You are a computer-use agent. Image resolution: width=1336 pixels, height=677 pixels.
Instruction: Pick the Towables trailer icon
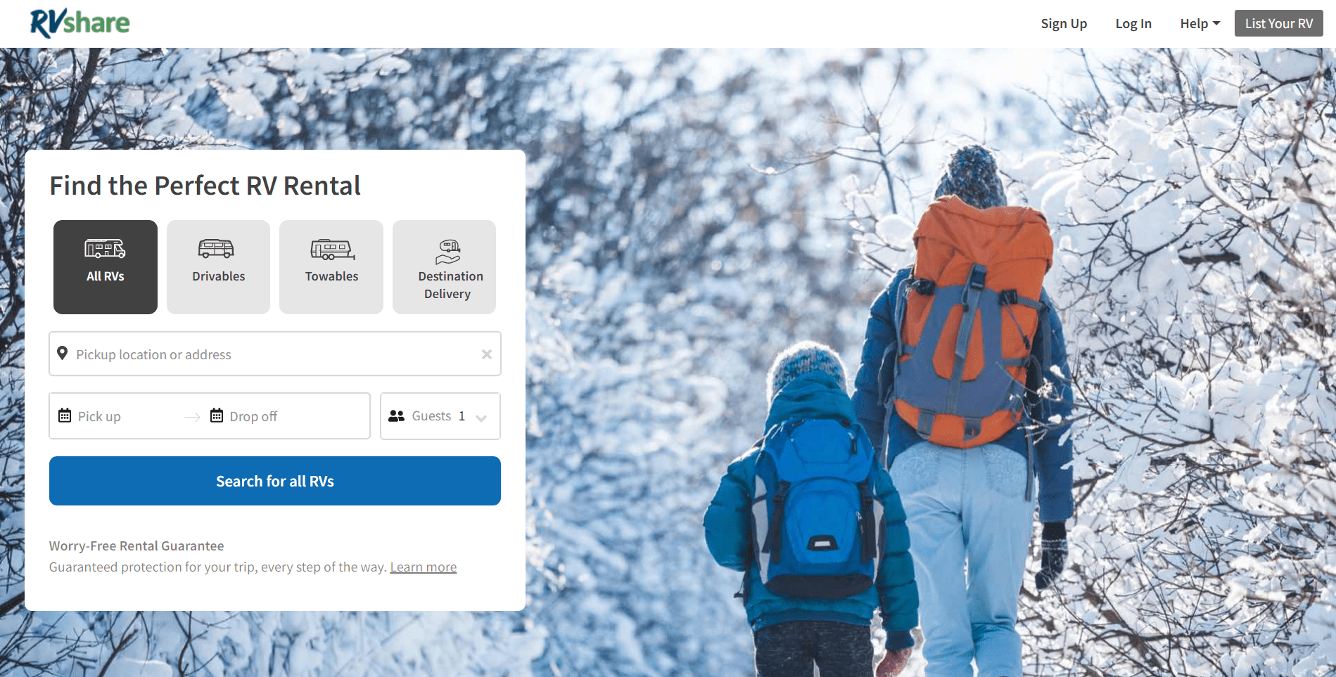point(332,250)
